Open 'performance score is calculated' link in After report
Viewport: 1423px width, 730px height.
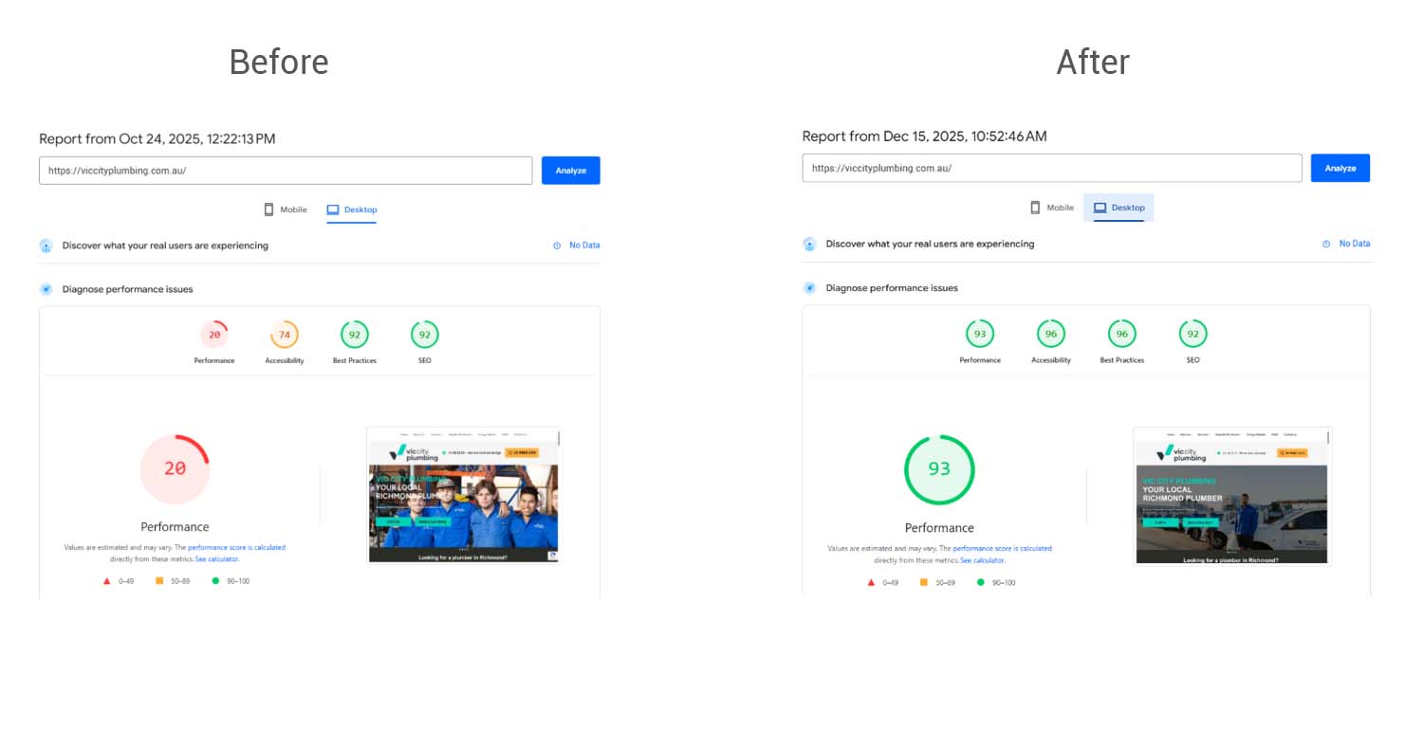pyautogui.click(x=1002, y=548)
